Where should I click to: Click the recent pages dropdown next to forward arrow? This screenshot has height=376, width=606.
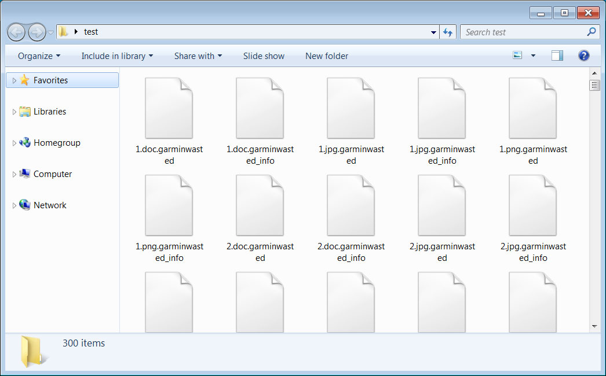(x=50, y=32)
